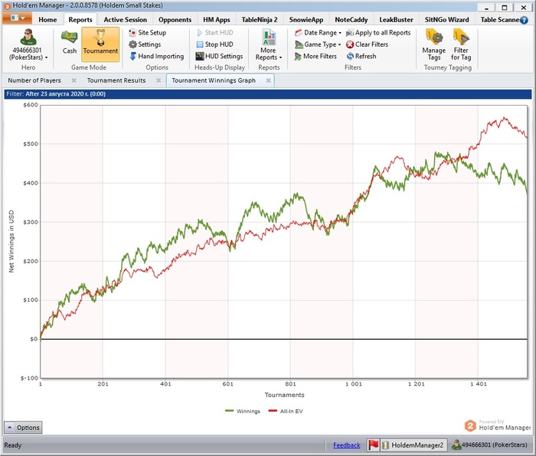Open HUD Settings
Image resolution: width=536 pixels, height=456 pixels.
[x=219, y=56]
